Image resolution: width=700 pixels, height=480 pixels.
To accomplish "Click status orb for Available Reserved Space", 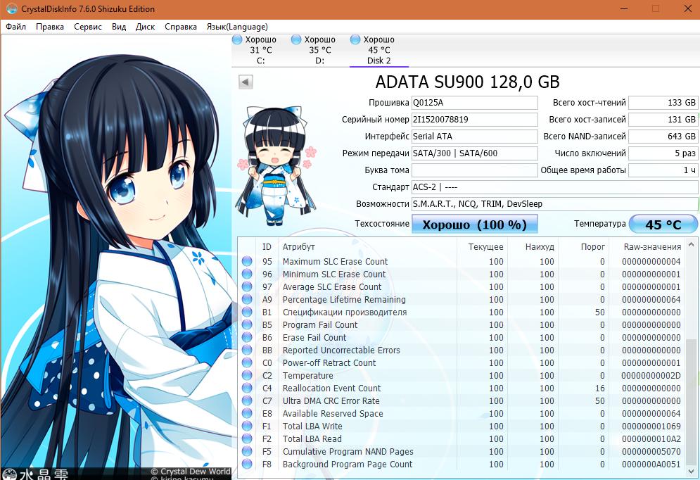I will coord(247,413).
